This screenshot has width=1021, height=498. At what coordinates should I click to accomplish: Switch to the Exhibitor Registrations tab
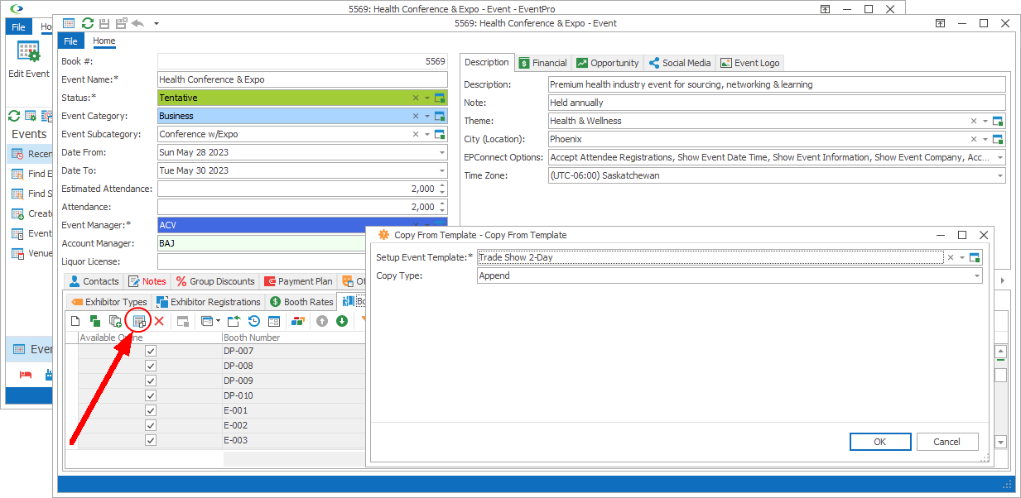(208, 302)
